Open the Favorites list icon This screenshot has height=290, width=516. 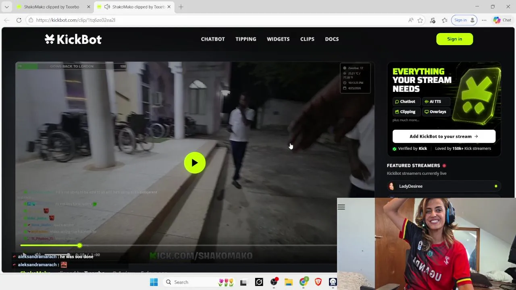pyautogui.click(x=445, y=20)
